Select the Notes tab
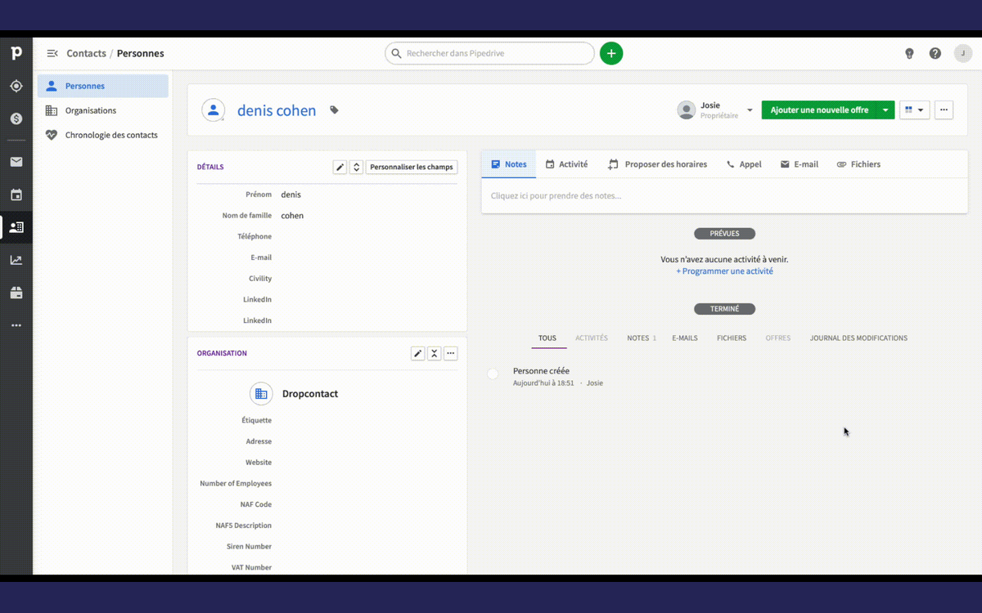Image resolution: width=982 pixels, height=613 pixels. [508, 164]
